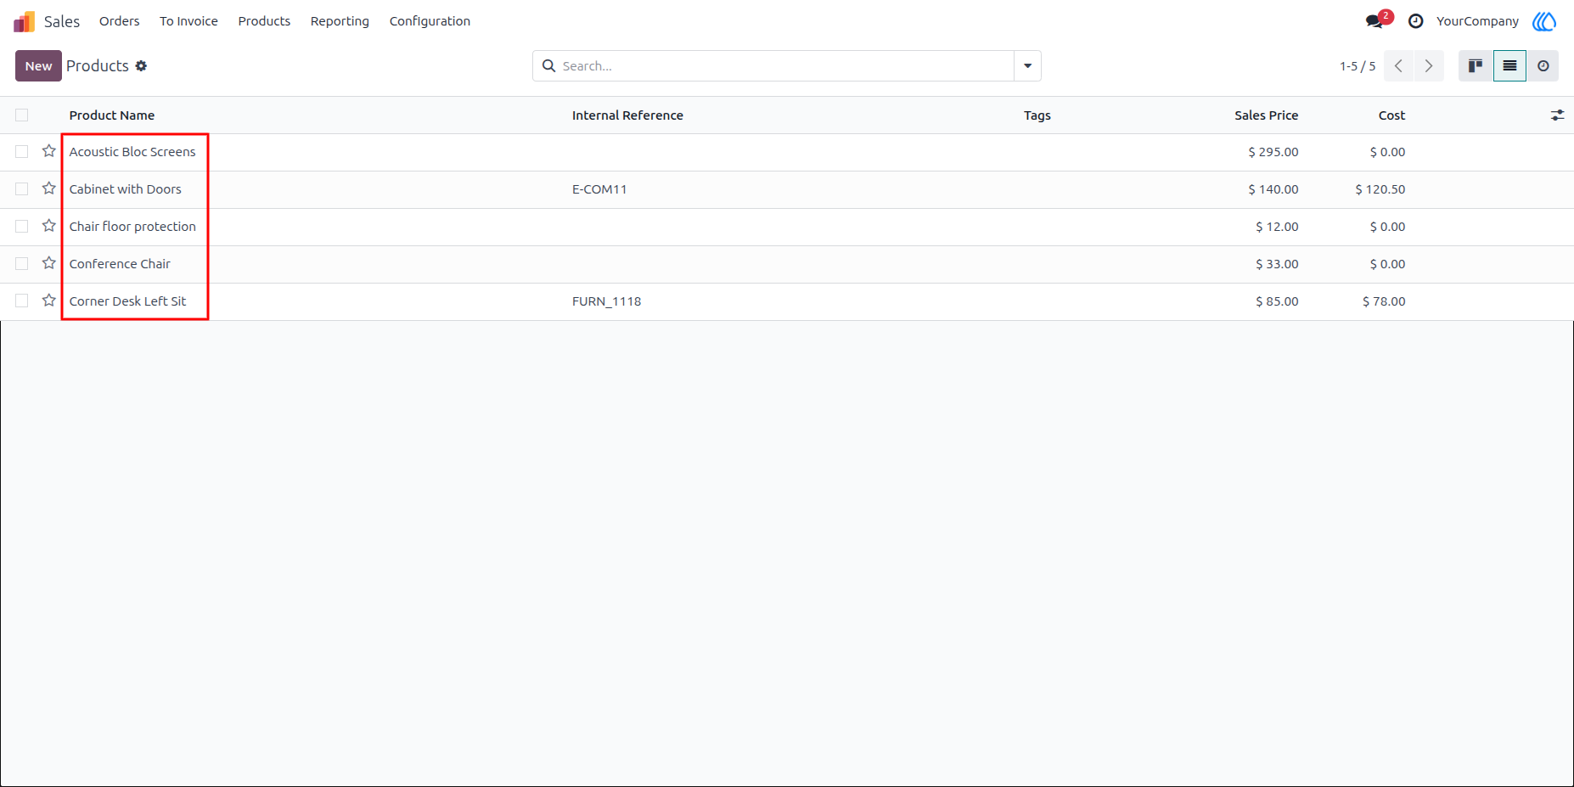Screen dimensions: 1574x787
Task: Go to previous page of products
Action: click(1398, 65)
